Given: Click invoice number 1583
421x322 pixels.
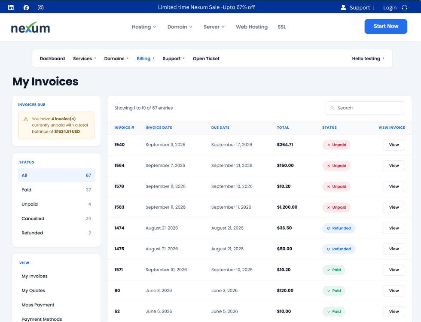Looking at the screenshot, I should point(119,207).
